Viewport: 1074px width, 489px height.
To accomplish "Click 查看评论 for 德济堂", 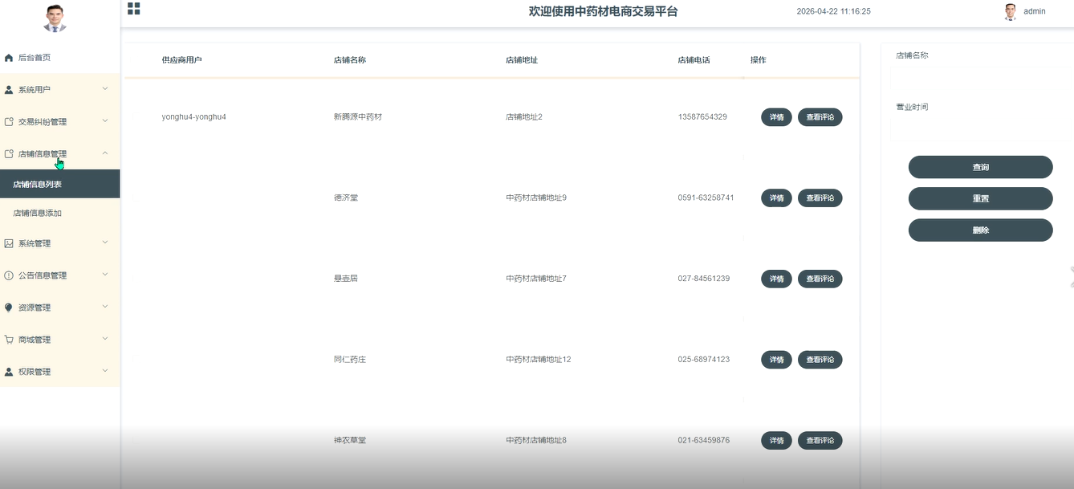I will [x=820, y=198].
